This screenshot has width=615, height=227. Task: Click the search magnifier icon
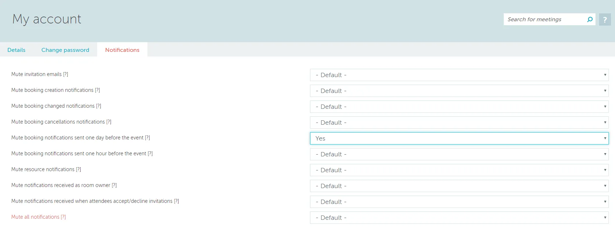pyautogui.click(x=590, y=19)
